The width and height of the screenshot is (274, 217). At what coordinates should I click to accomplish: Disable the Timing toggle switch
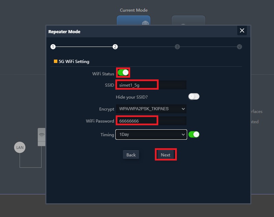click(x=194, y=135)
